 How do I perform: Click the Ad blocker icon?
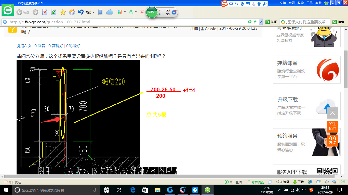[x=142, y=12]
